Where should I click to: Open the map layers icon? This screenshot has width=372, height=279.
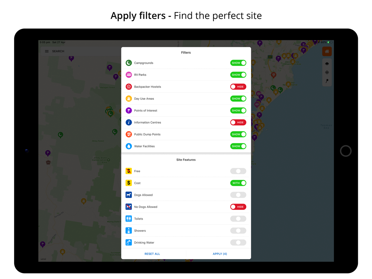point(327,64)
